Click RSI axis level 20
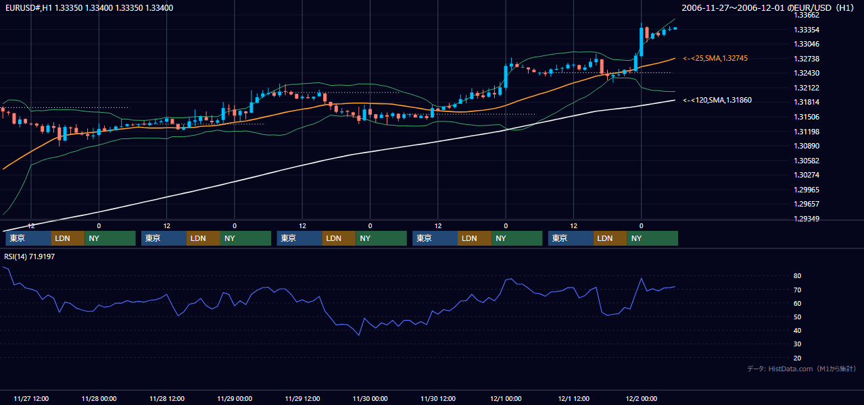 (797, 358)
